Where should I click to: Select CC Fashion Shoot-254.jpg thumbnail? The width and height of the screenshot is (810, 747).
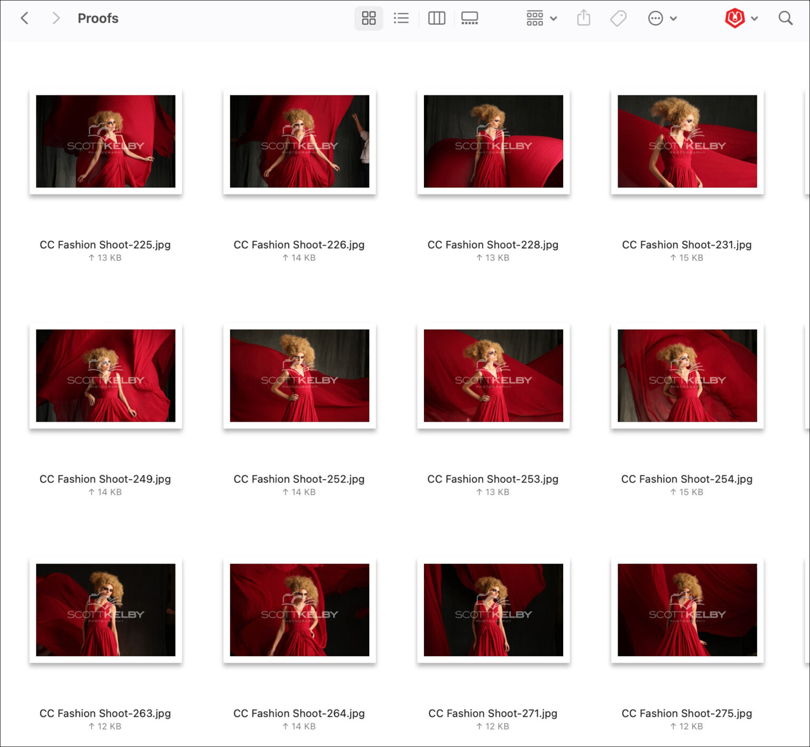(687, 375)
